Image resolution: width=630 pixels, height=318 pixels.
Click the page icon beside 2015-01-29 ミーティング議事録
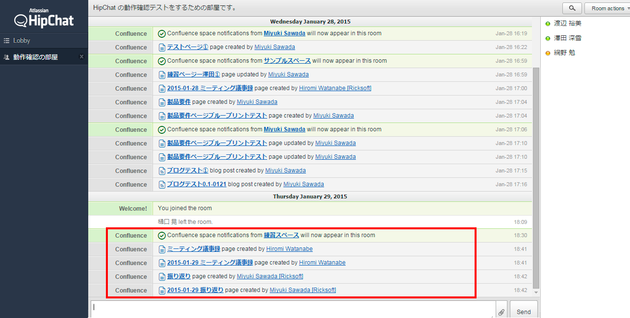click(162, 263)
